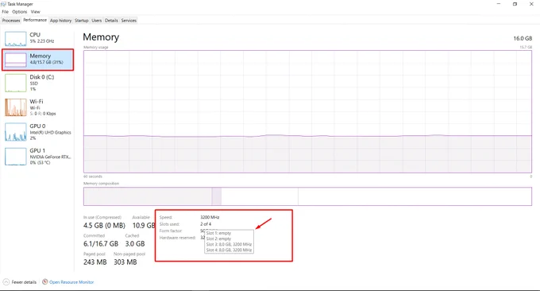The image size is (540, 291).
Task: Click the Memory composition bar
Action: (x=307, y=196)
